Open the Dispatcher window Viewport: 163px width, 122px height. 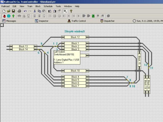click(107, 21)
